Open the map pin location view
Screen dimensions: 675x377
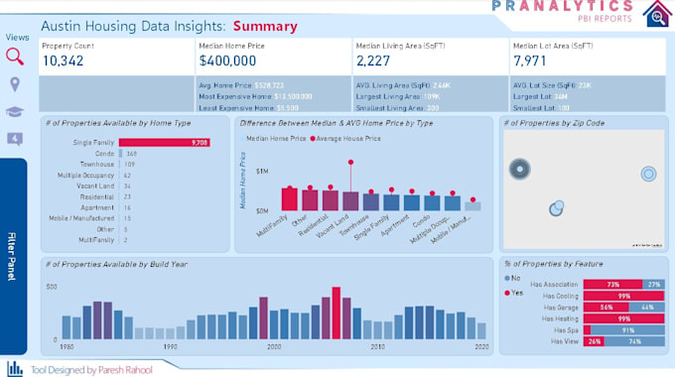[15, 84]
